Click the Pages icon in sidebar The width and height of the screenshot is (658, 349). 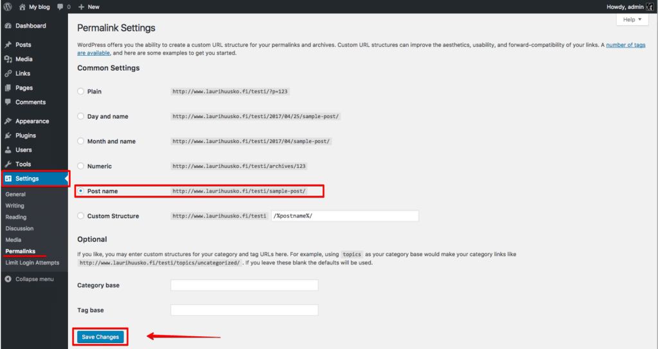pos(8,88)
